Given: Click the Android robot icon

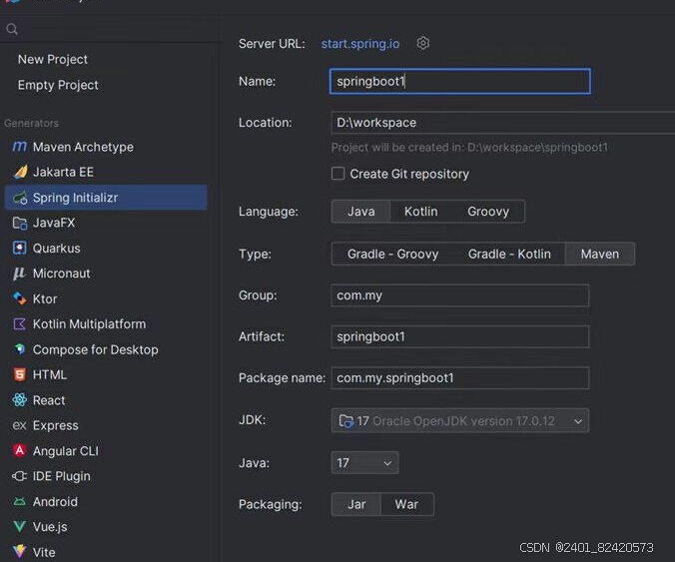Looking at the screenshot, I should pos(19,502).
